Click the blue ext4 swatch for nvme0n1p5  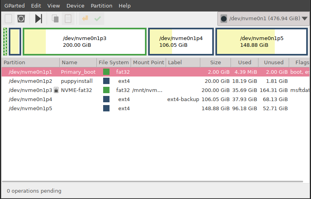pyautogui.click(x=106, y=108)
